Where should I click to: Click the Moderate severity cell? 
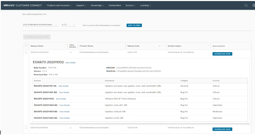click(217, 112)
